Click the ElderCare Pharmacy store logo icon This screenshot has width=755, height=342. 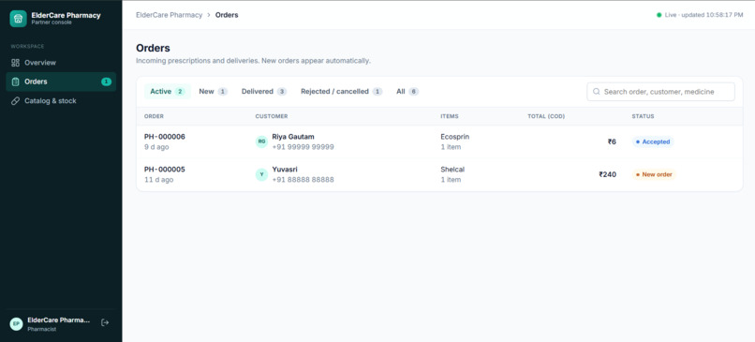[19, 19]
